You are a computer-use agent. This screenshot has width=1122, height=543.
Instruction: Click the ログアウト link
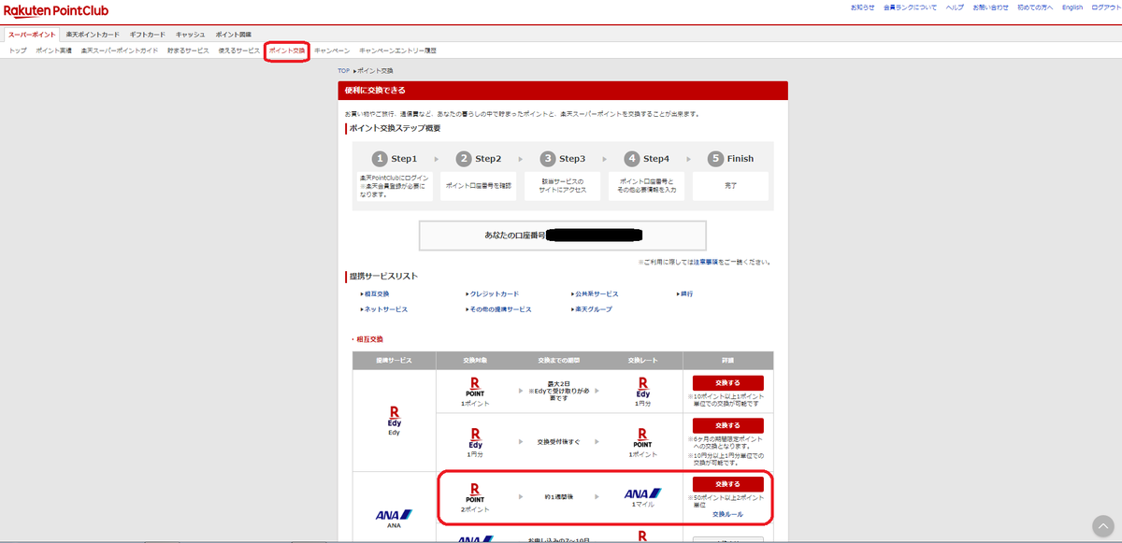coord(1105,7)
